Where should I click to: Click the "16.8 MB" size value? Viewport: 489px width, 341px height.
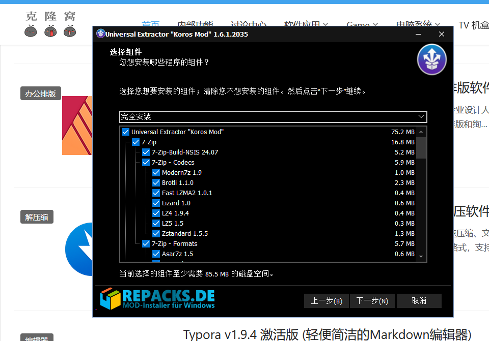click(x=403, y=142)
